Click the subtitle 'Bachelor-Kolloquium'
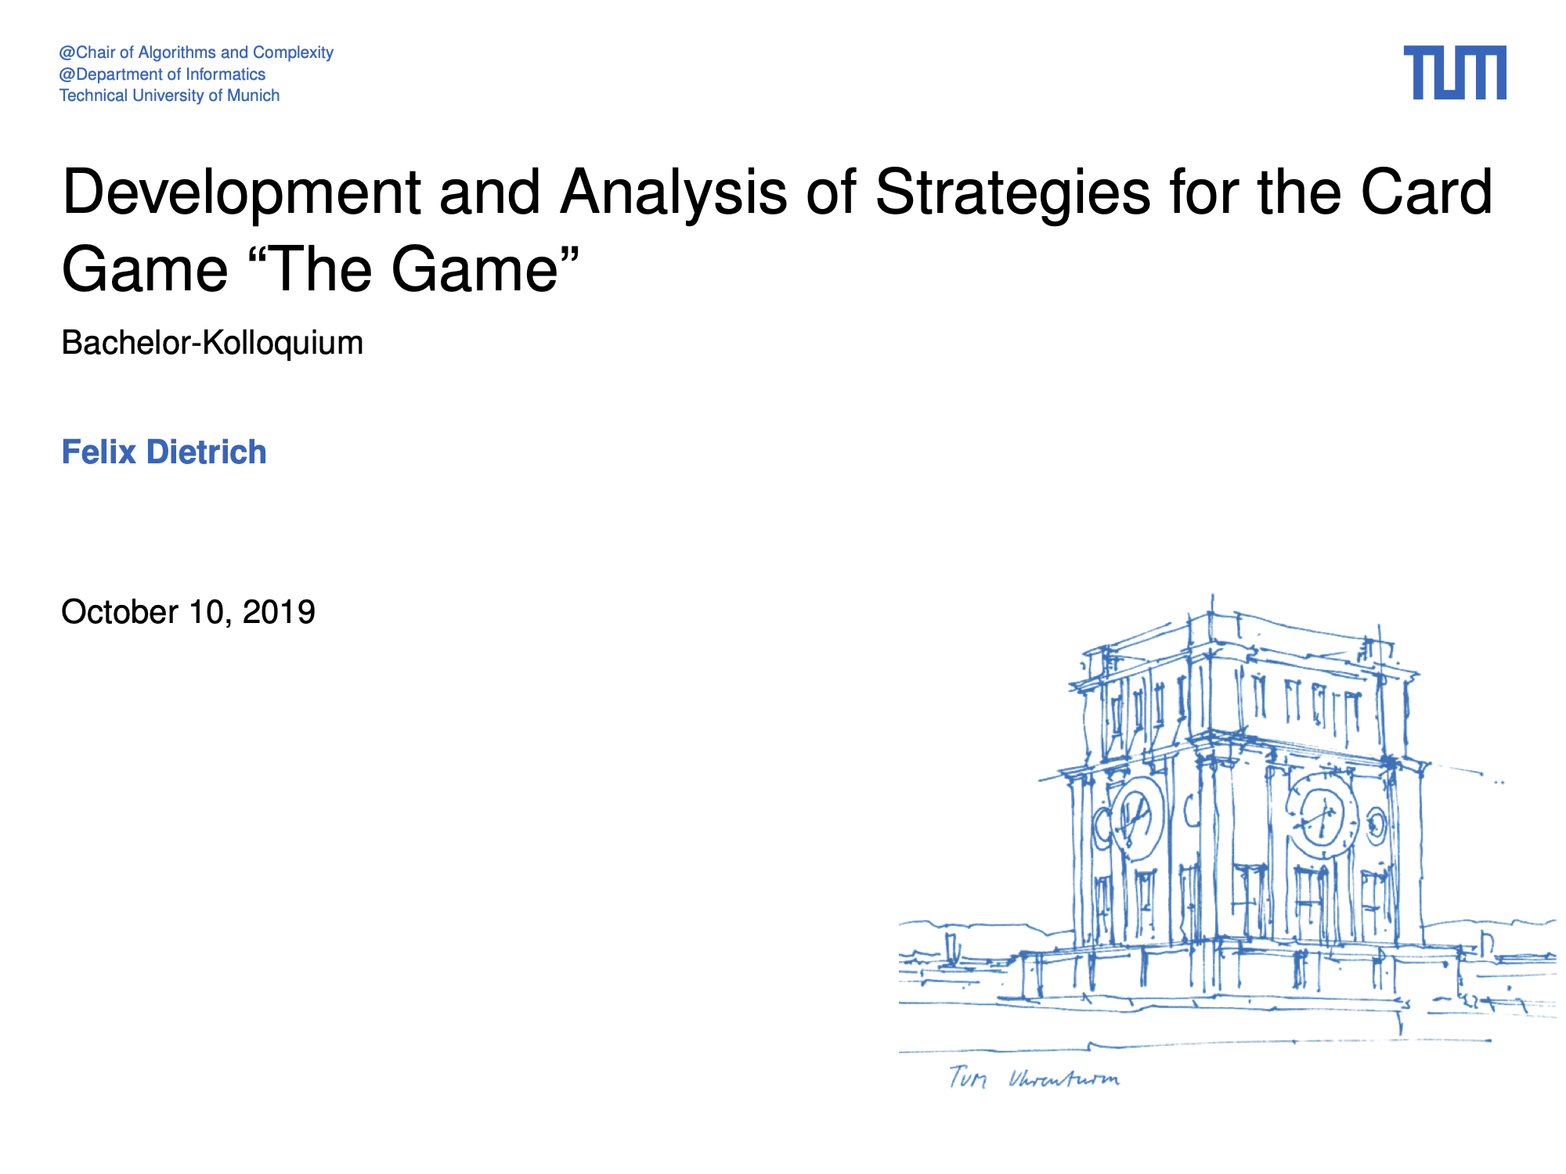This screenshot has width=1566, height=1174. (x=212, y=343)
